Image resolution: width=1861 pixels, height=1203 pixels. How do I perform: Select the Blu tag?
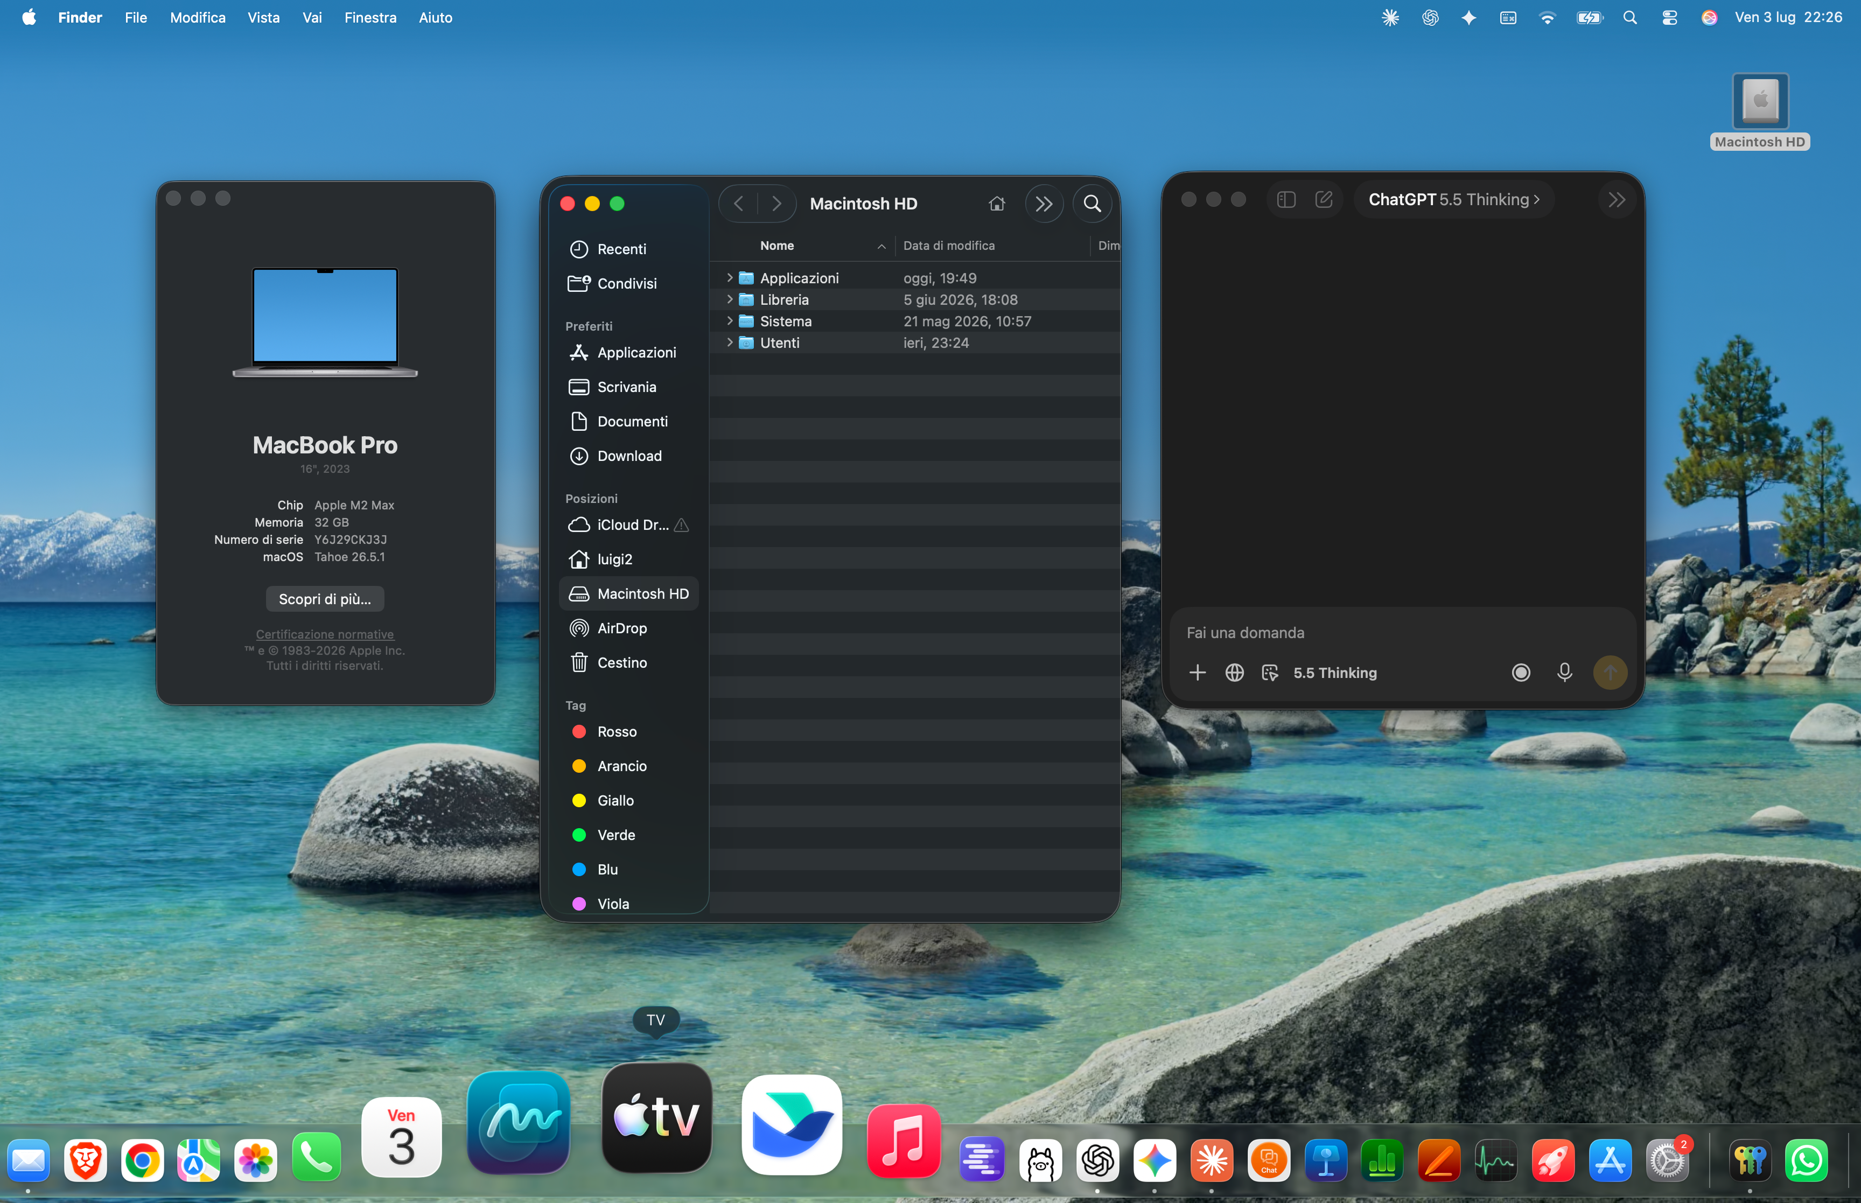(628, 870)
